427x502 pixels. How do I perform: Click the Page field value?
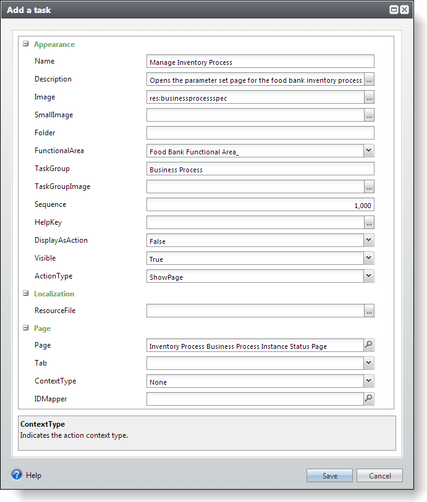pyautogui.click(x=255, y=345)
